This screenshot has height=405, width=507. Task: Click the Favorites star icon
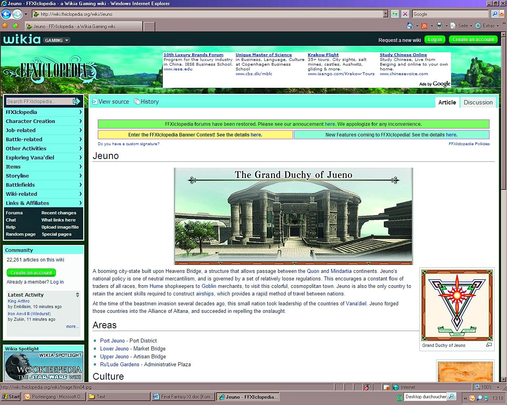point(5,26)
